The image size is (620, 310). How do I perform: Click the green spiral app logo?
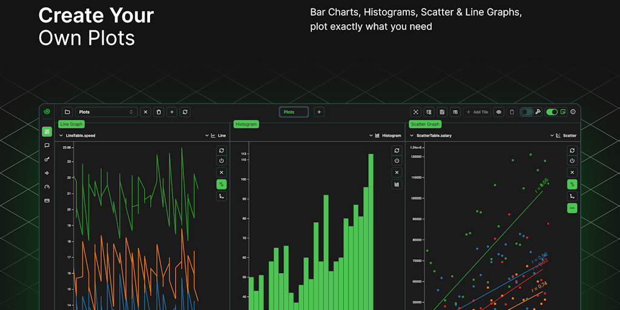[x=47, y=111]
